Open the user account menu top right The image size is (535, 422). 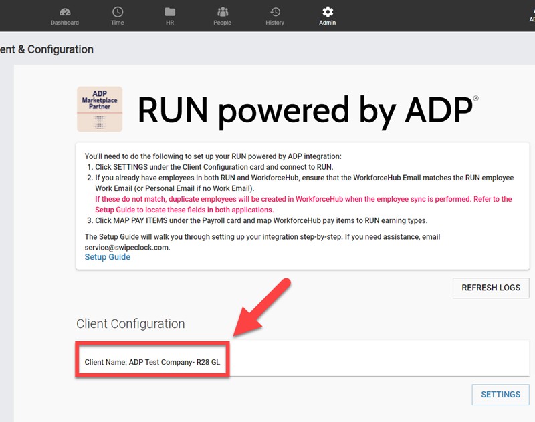[x=530, y=17]
